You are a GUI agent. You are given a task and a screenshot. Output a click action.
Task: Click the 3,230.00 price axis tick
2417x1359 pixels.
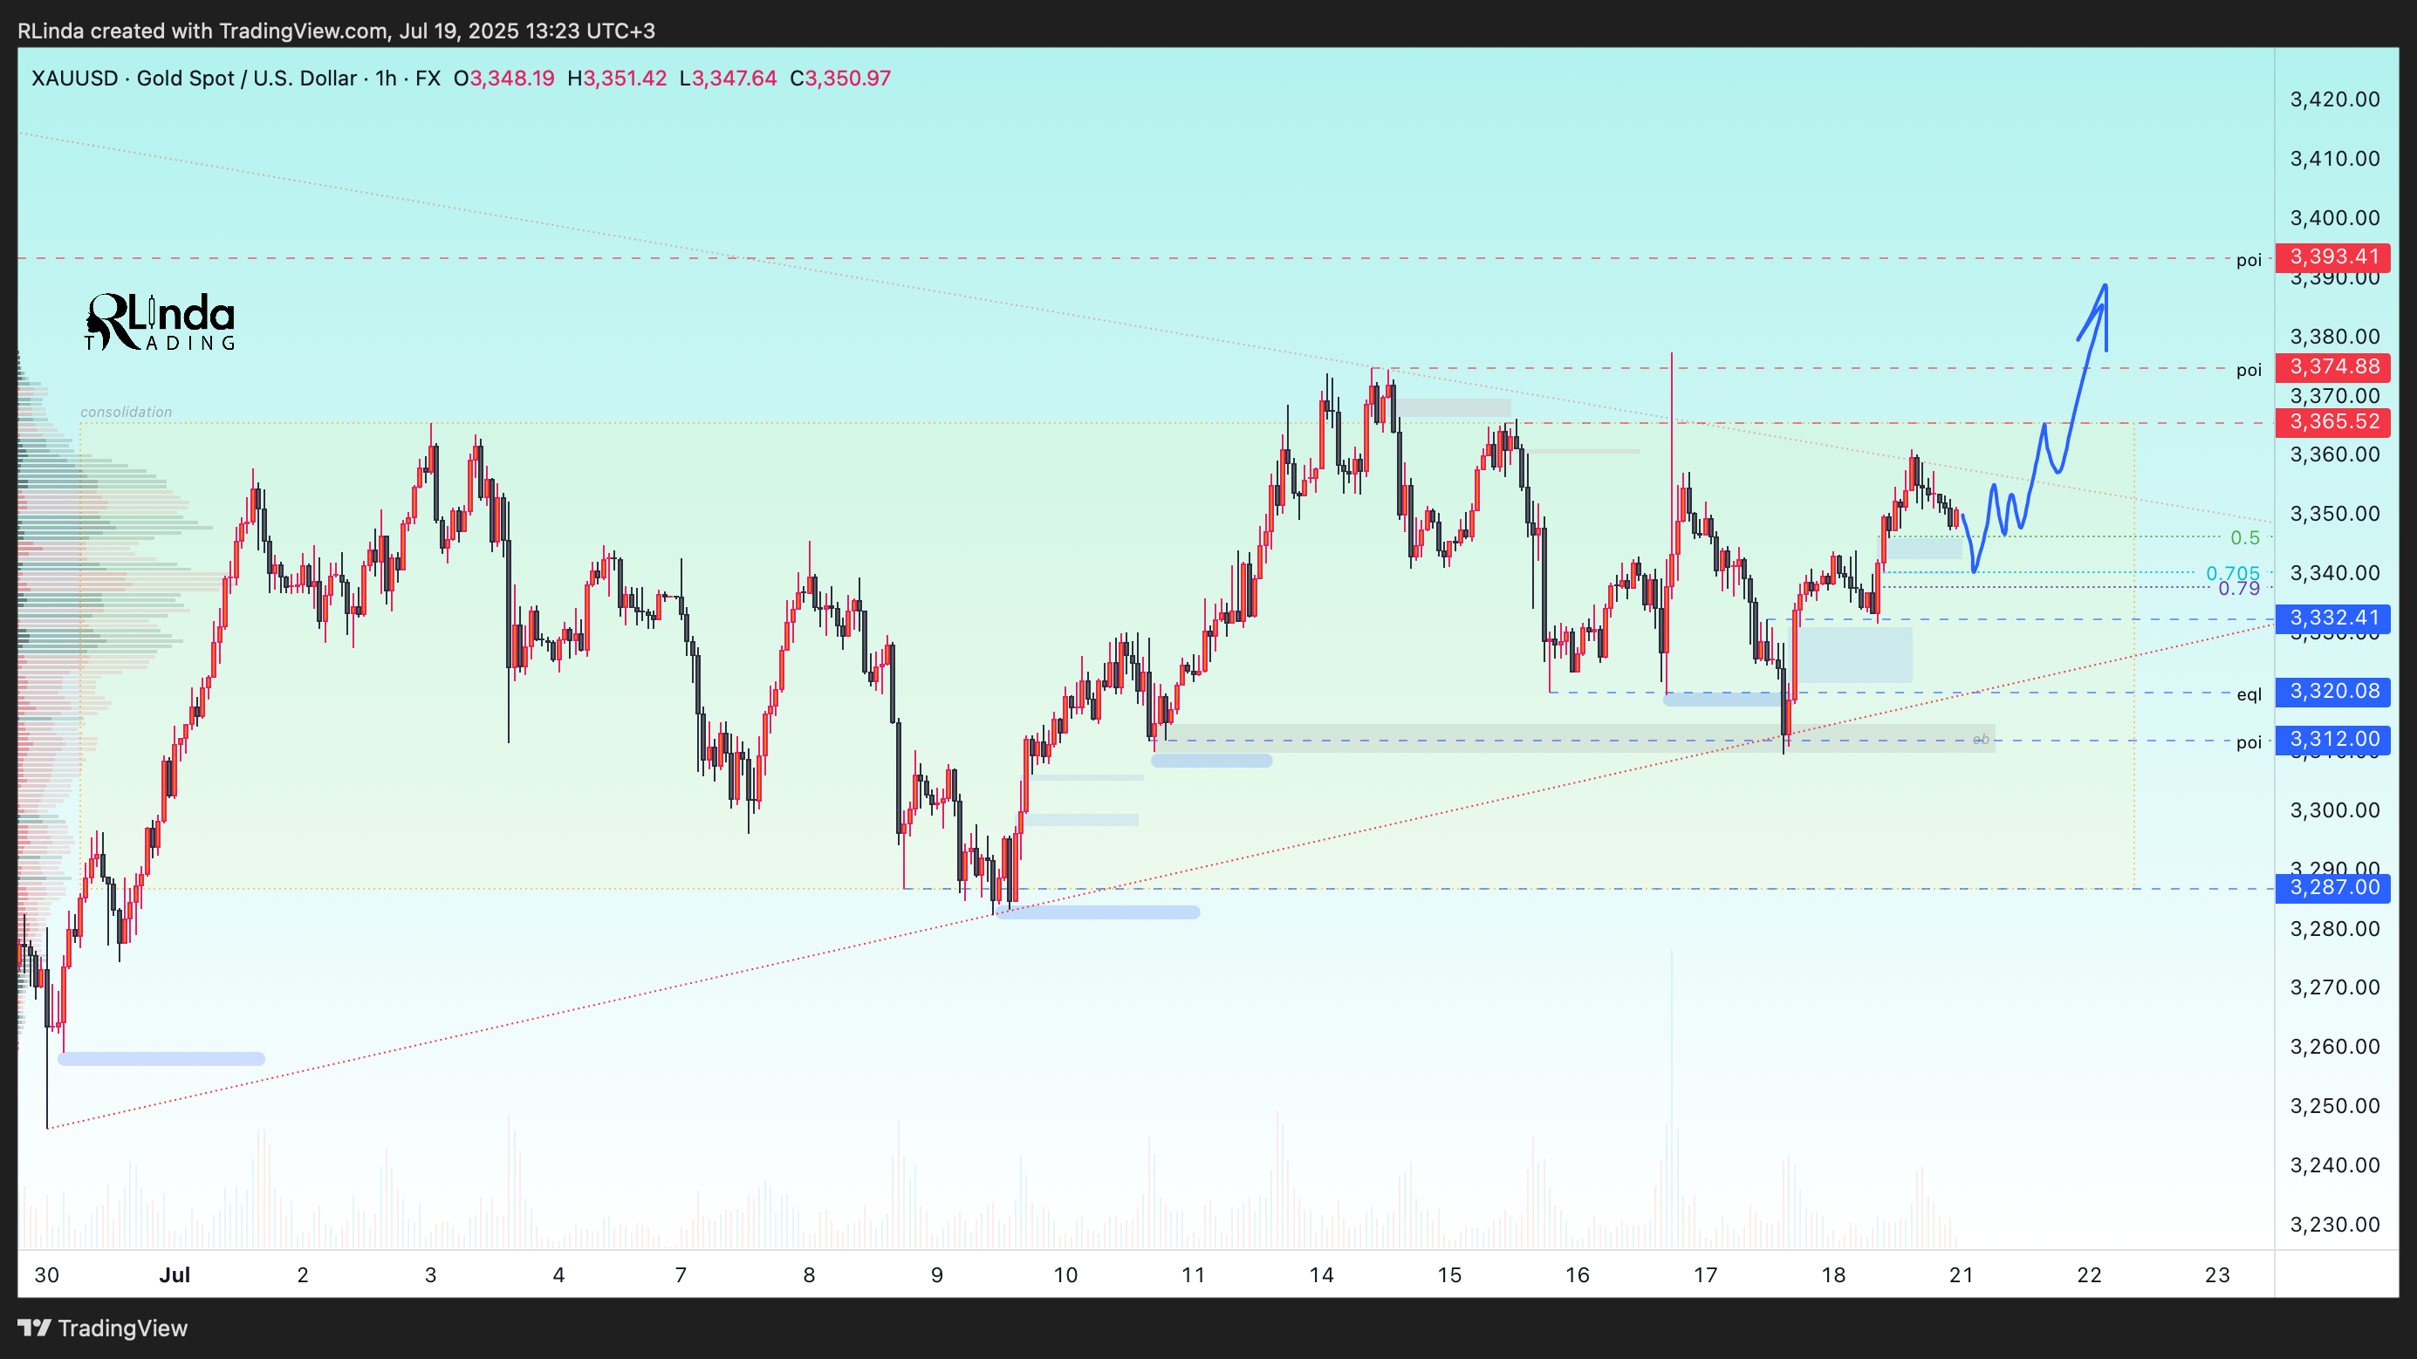tap(2334, 1225)
